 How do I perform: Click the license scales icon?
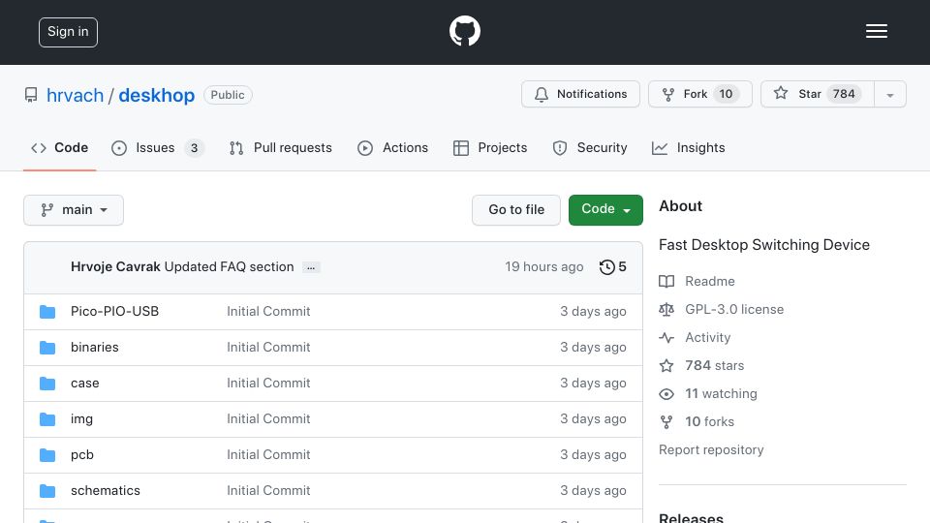point(666,310)
